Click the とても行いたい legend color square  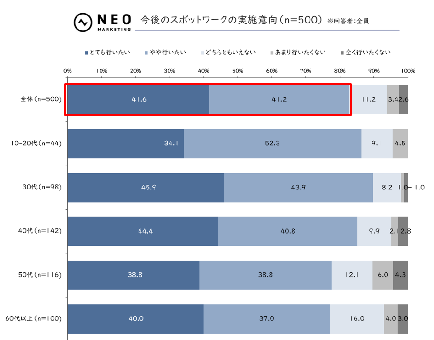(86, 53)
